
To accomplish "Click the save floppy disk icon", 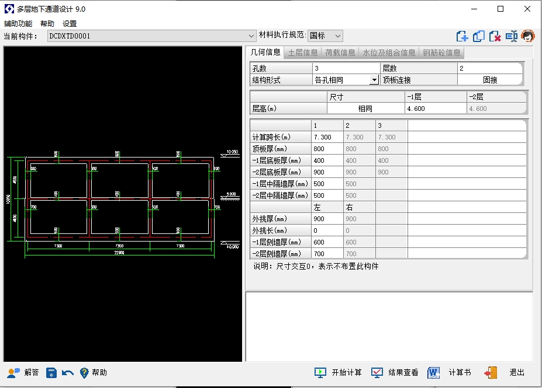I will pyautogui.click(x=51, y=373).
